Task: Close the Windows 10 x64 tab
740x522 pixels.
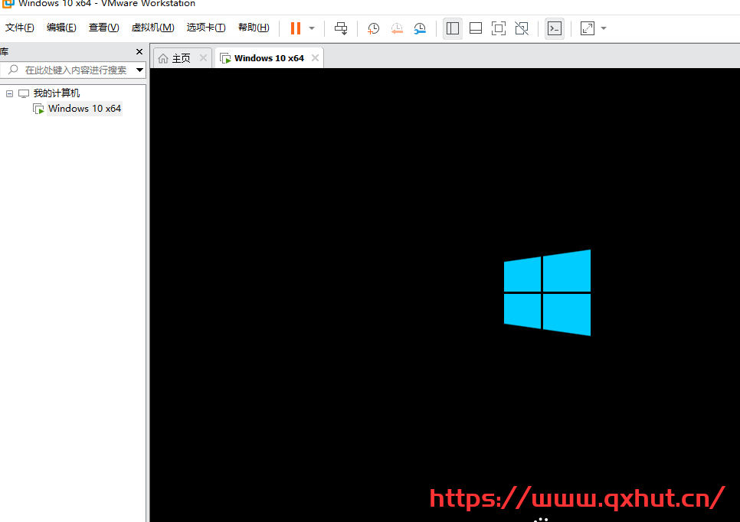Action: (x=316, y=58)
